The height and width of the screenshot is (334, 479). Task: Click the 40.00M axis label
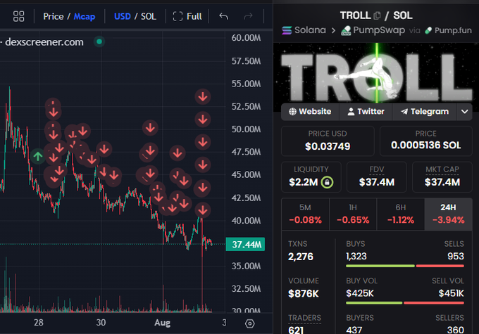click(246, 221)
